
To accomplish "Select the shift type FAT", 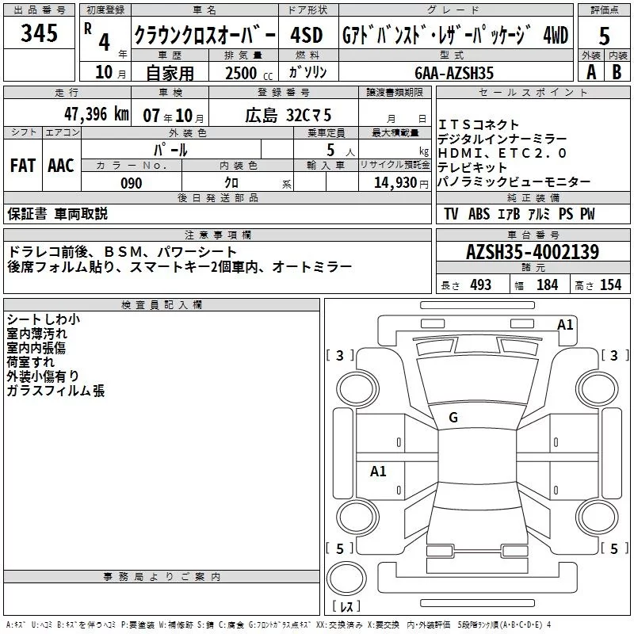I will tap(23, 166).
